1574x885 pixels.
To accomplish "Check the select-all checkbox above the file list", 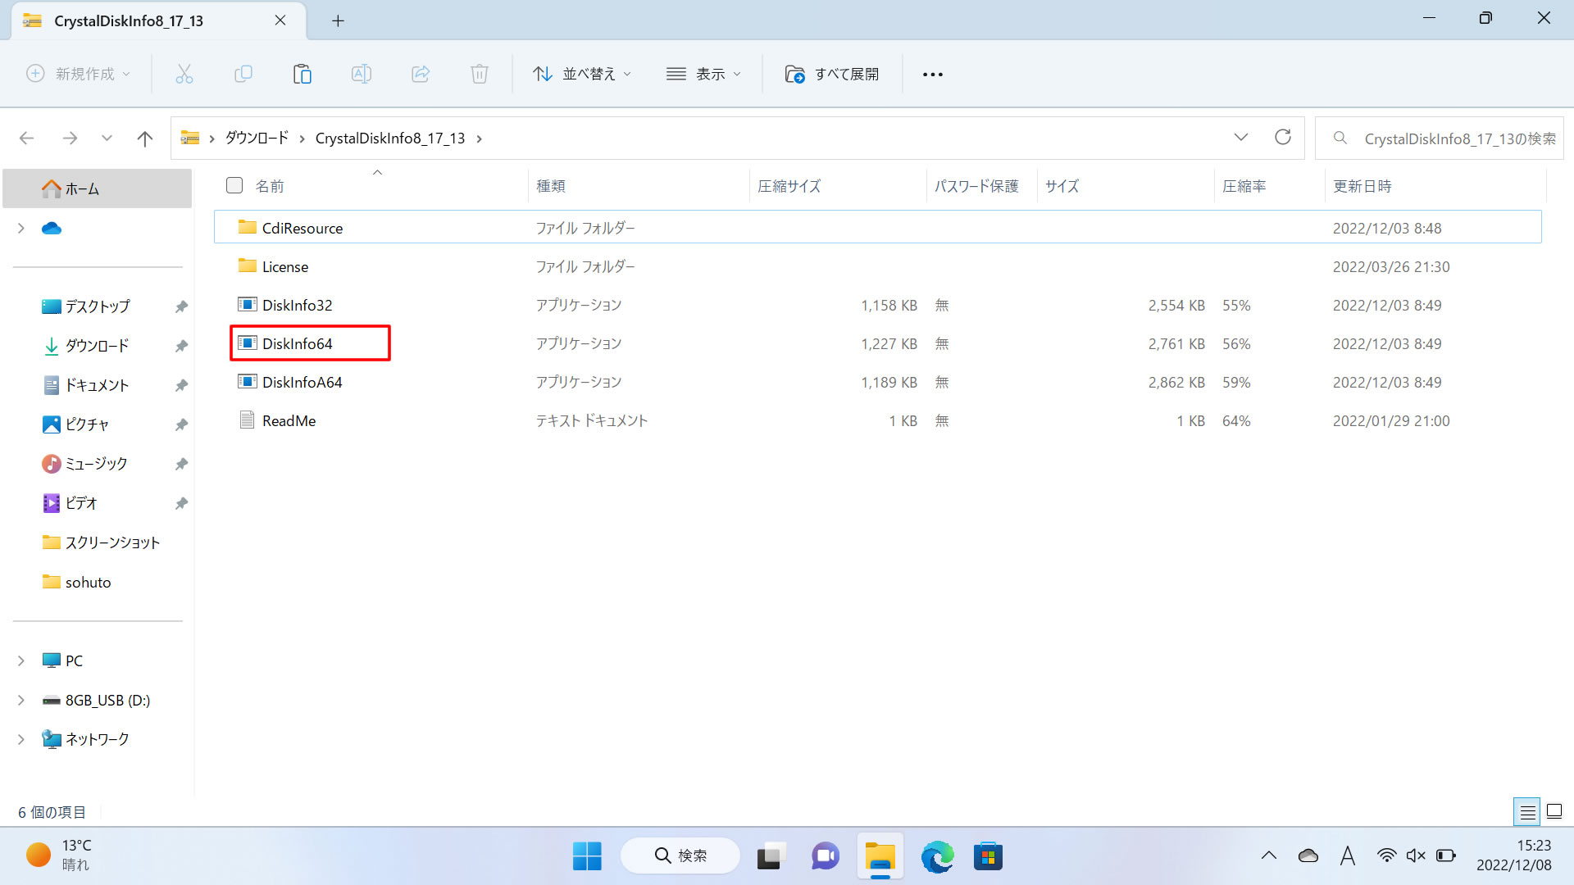I will pos(234,185).
